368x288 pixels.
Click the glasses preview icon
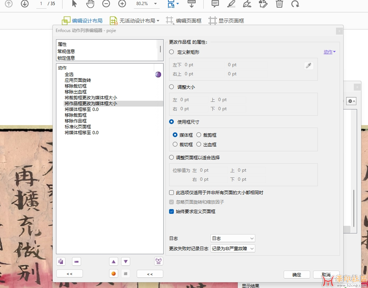tap(159, 261)
